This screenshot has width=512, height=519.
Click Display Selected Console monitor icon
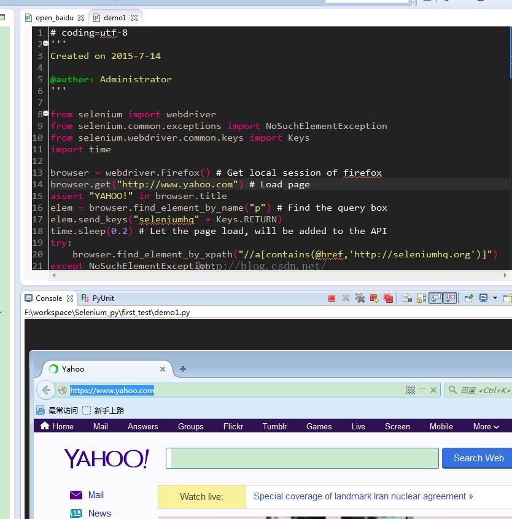(484, 298)
